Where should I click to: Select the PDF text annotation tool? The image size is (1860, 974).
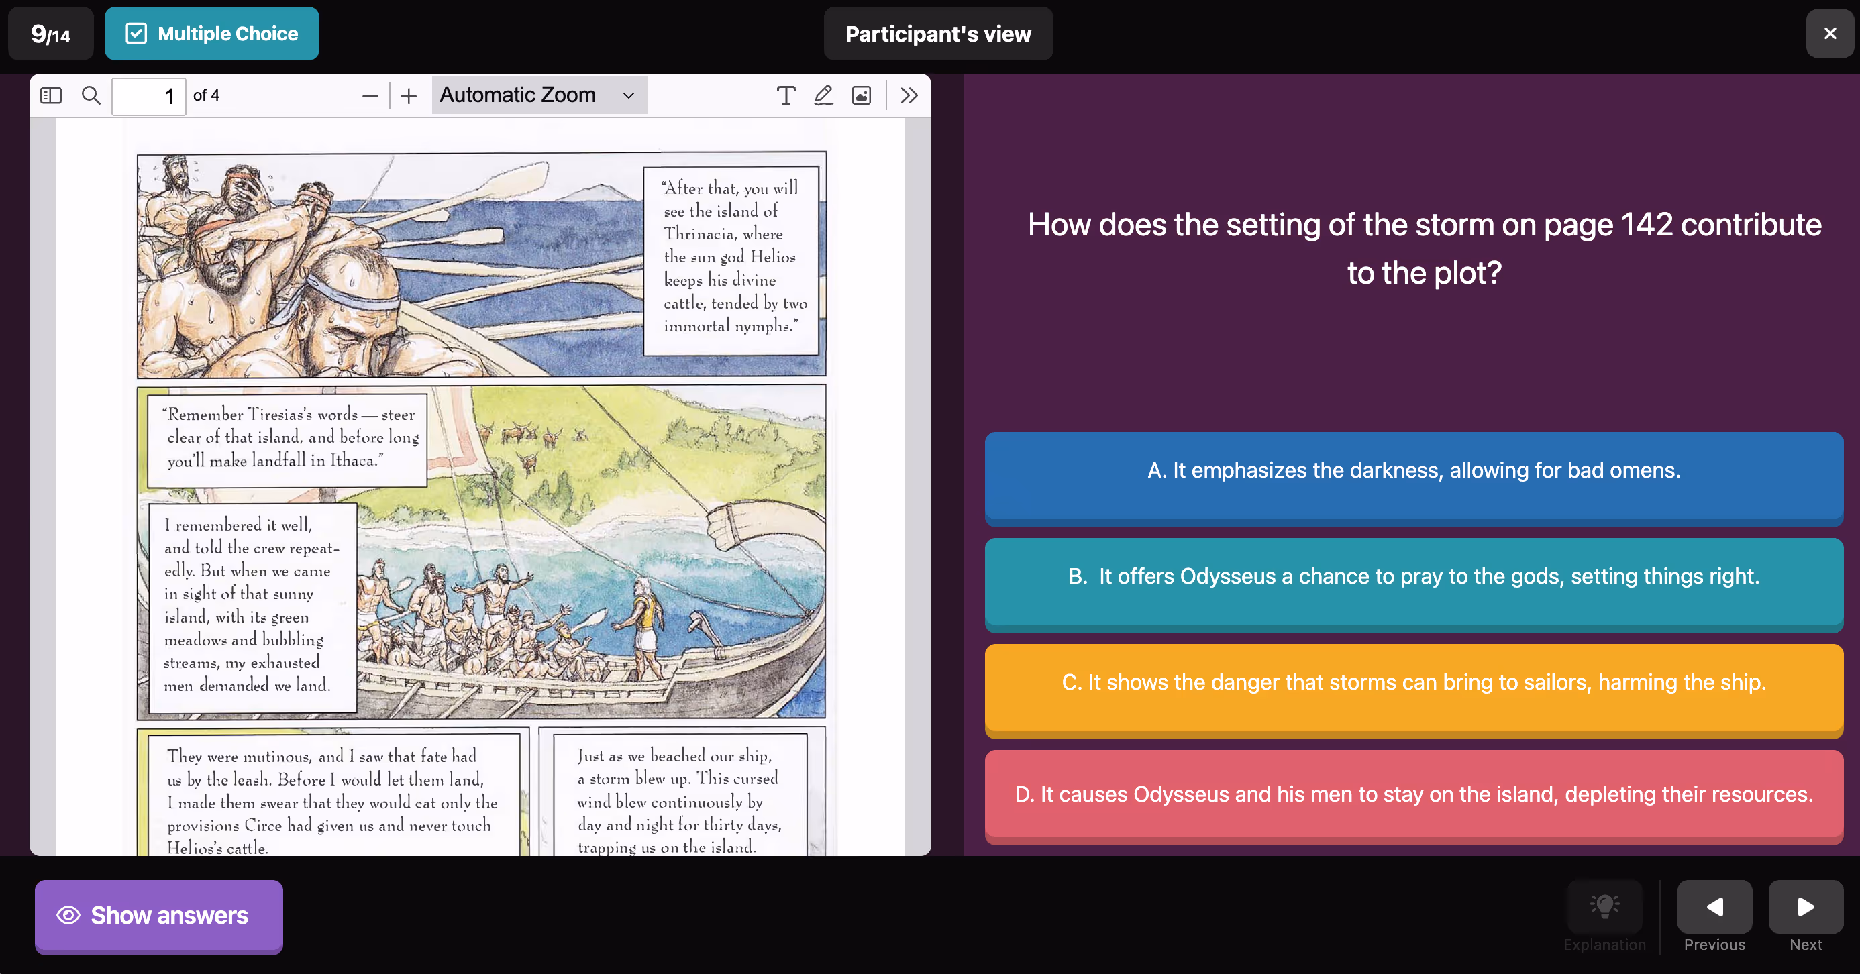click(786, 95)
